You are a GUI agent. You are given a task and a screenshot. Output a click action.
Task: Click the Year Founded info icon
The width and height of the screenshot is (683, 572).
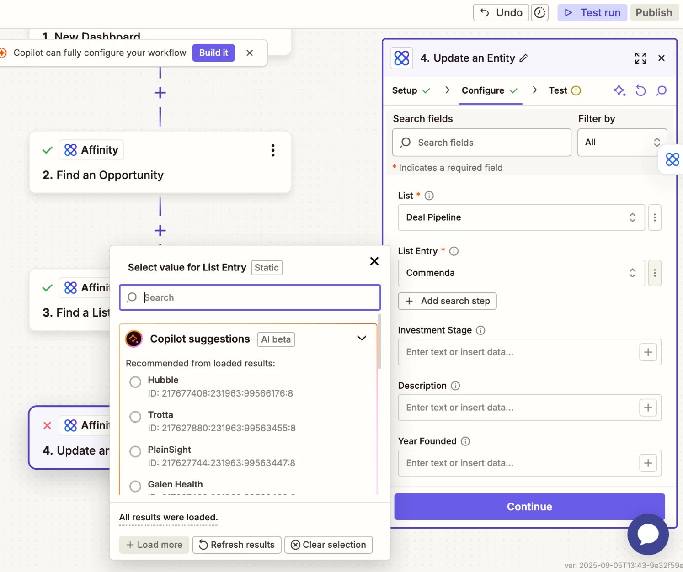pos(465,441)
